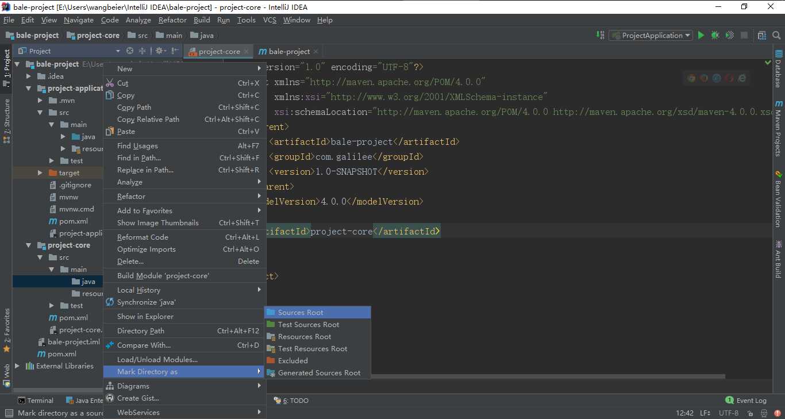785x419 pixels.
Task: Run ProjectApplication with the green play icon
Action: (701, 35)
